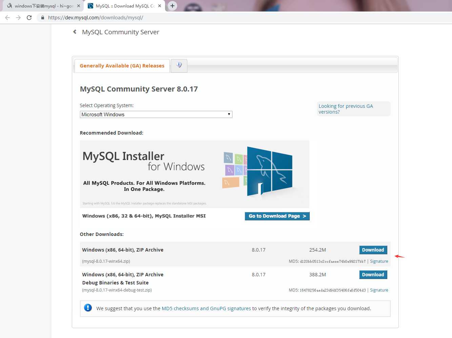
Task: Click the MySQL favicon on the active tab
Action: 90,6
